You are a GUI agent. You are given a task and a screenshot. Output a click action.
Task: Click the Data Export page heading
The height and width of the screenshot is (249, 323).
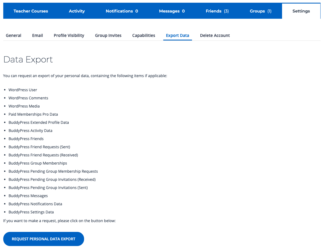28,59
